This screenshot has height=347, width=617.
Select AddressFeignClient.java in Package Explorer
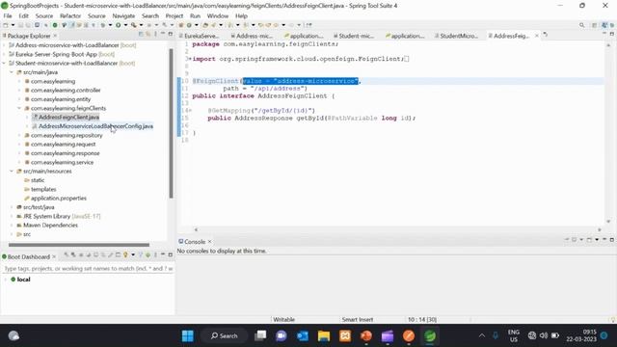[x=68, y=118]
